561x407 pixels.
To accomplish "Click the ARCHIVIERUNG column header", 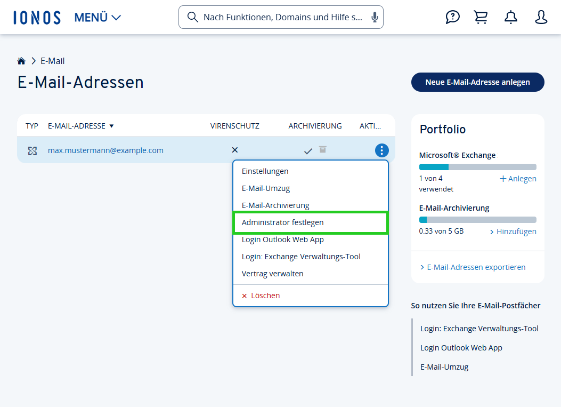I will click(315, 126).
